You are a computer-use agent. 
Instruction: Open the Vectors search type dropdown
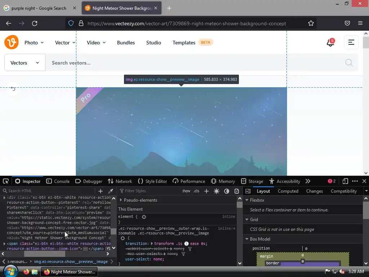[25, 63]
